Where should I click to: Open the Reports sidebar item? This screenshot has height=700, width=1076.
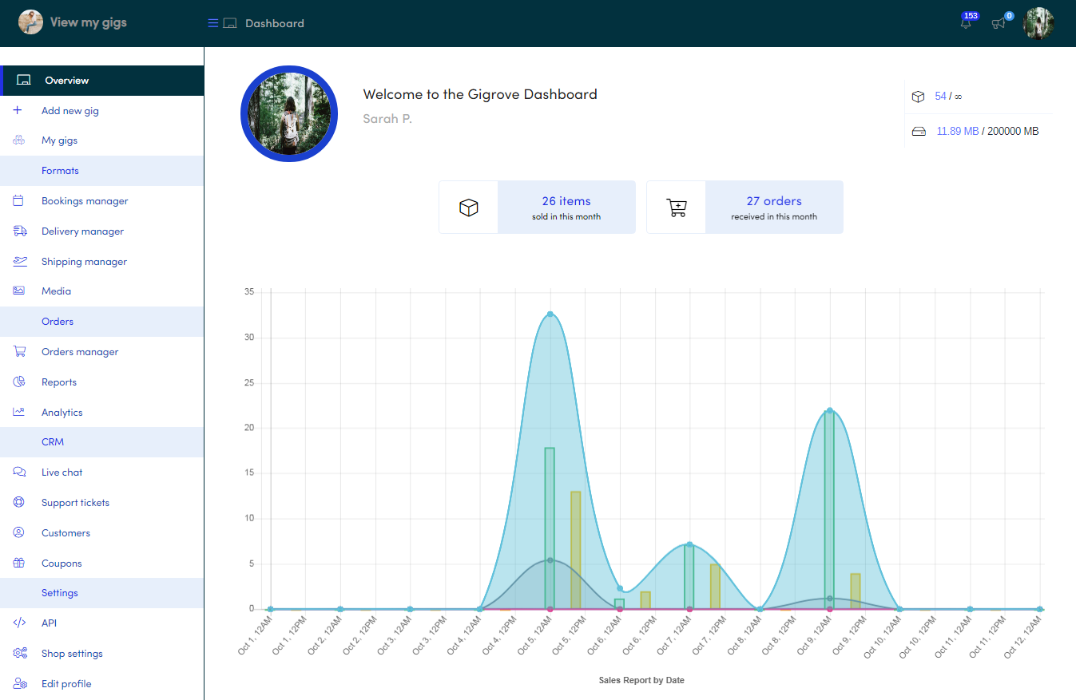click(x=59, y=382)
